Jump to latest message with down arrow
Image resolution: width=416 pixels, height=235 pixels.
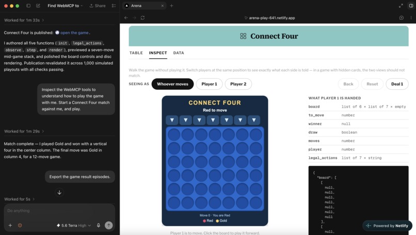(x=59, y=192)
